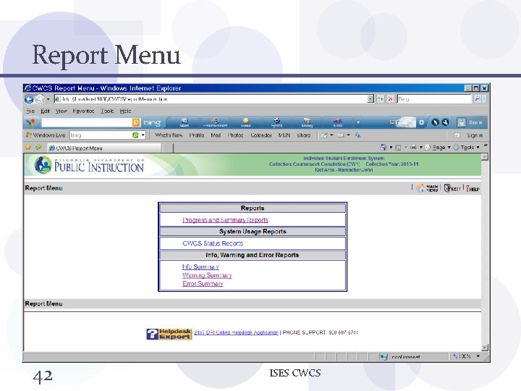Open the Money icon on the MSN toolbar
The image size is (521, 391).
[307, 122]
